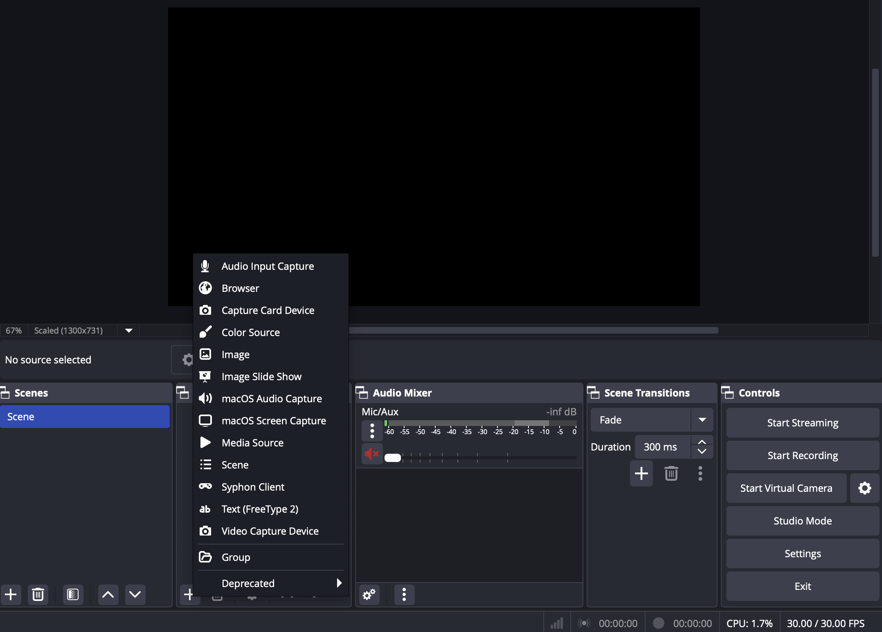Click the Mic/Aux volume slider handle

(x=393, y=458)
